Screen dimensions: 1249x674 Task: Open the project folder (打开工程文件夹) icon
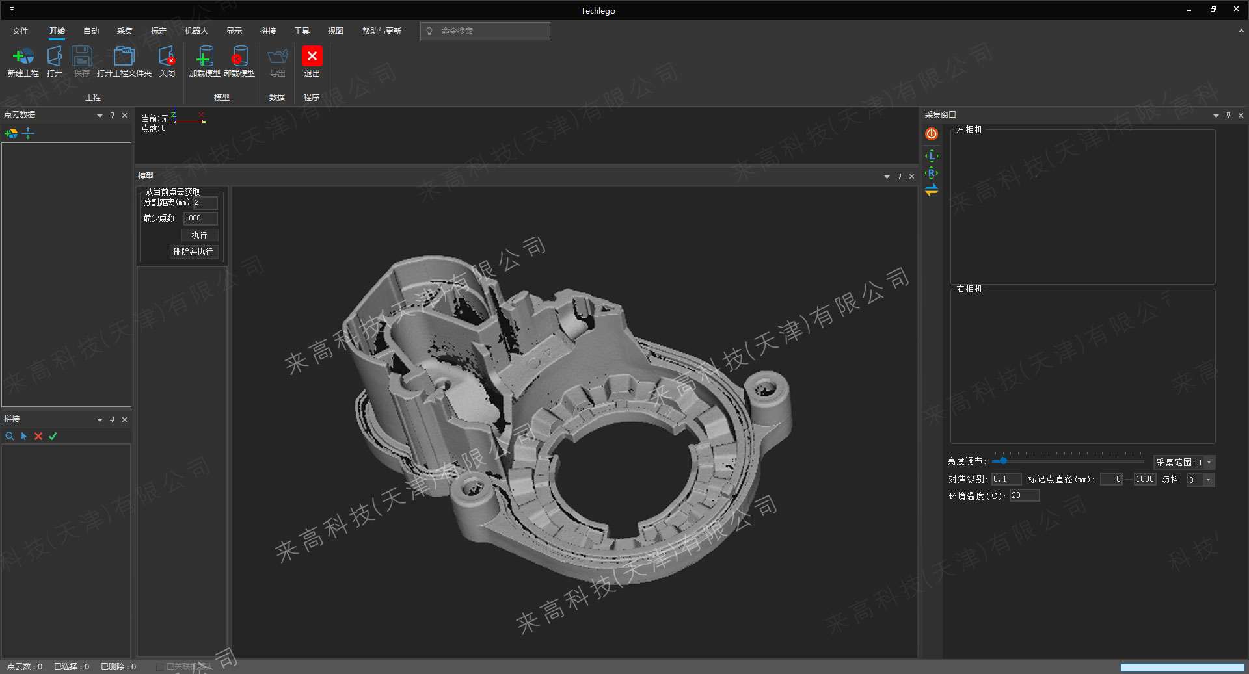tap(124, 57)
